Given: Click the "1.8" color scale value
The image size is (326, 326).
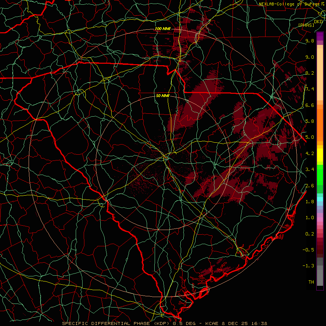Looking at the screenshot, I should (x=310, y=201).
